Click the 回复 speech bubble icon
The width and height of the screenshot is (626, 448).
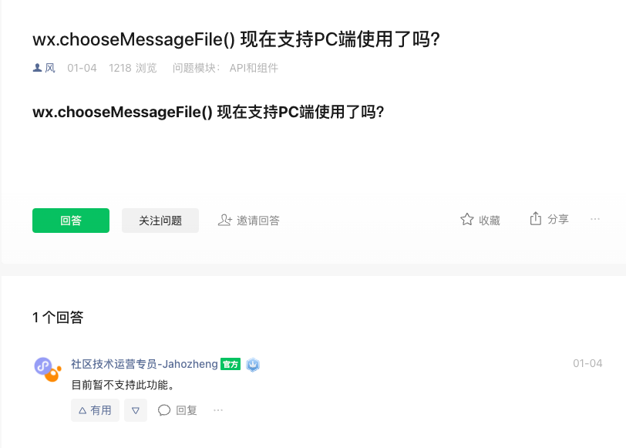(164, 410)
